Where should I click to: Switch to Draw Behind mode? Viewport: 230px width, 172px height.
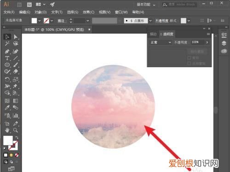coord(11,162)
